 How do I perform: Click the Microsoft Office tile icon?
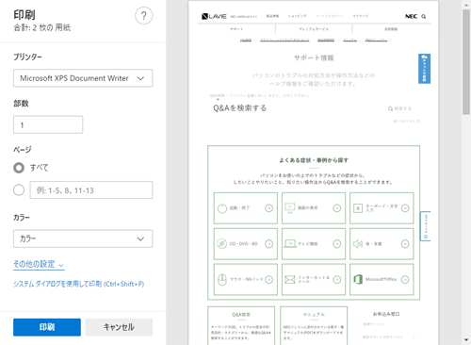click(x=358, y=279)
